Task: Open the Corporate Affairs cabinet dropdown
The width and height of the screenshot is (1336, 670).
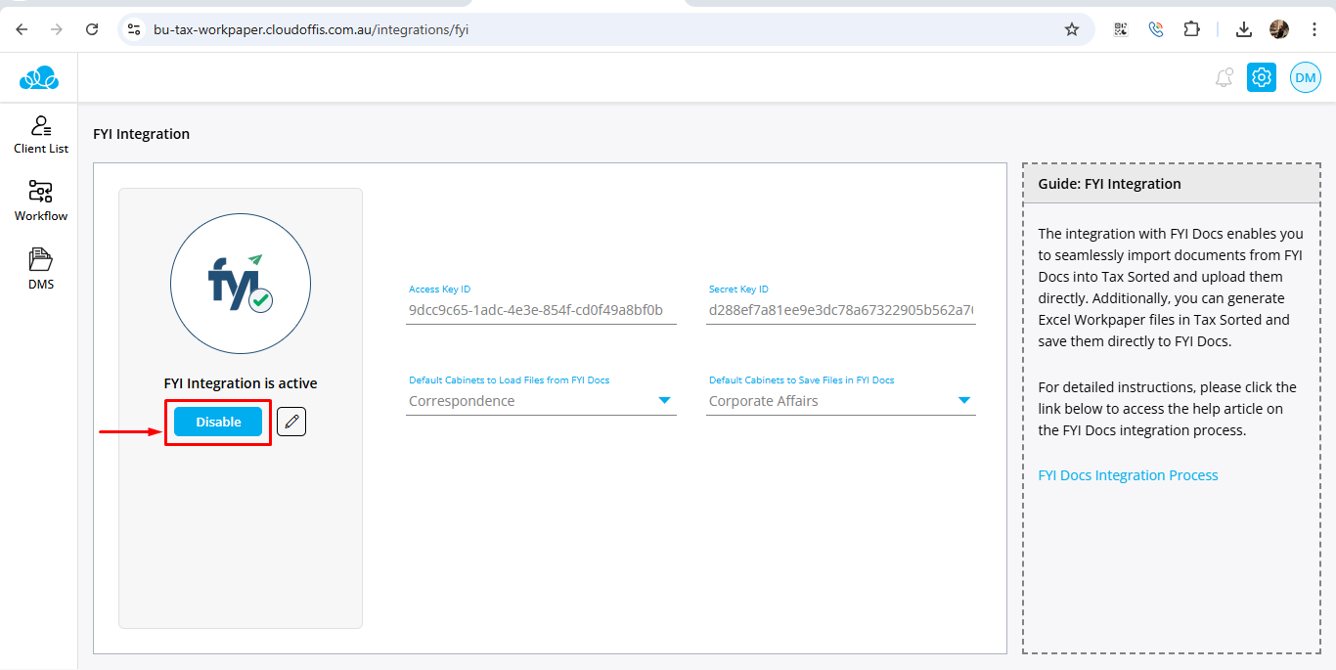Action: [841, 401]
